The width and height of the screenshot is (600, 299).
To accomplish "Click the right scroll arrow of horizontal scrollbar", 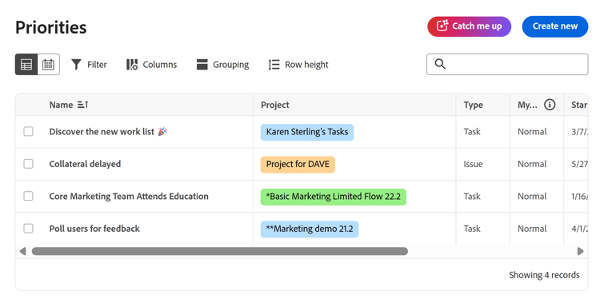I will [581, 251].
